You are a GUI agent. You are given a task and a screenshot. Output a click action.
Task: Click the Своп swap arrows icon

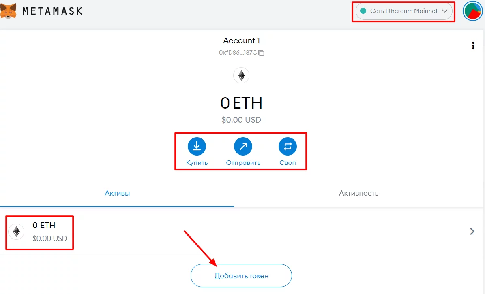[x=288, y=147]
